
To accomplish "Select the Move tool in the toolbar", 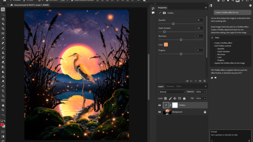I will pos(3,9).
